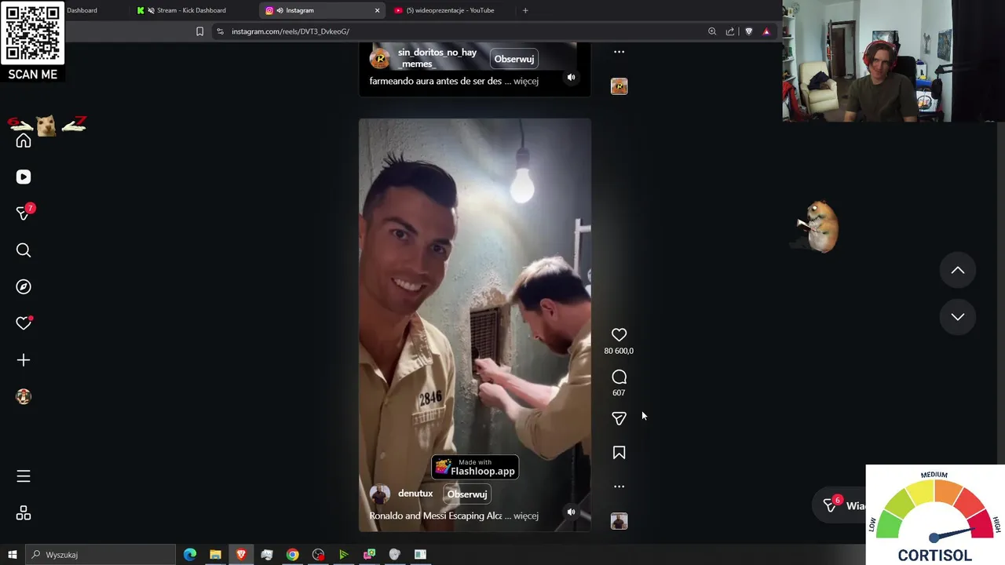This screenshot has width=1005, height=565.
Task: Open the More hamburger menu
Action: pyautogui.click(x=24, y=476)
